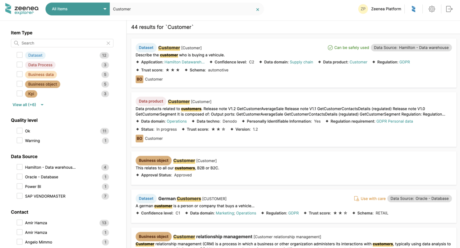
Task: Click the blue Zeenea apps icon near settings
Action: pos(414,9)
